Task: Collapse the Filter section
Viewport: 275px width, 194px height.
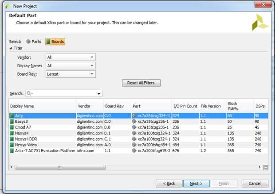Action: pos(11,48)
